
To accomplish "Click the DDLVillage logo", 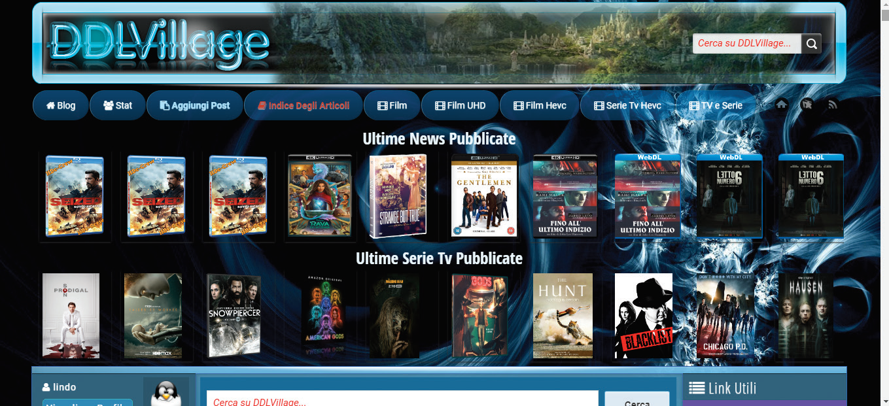I will click(160, 45).
